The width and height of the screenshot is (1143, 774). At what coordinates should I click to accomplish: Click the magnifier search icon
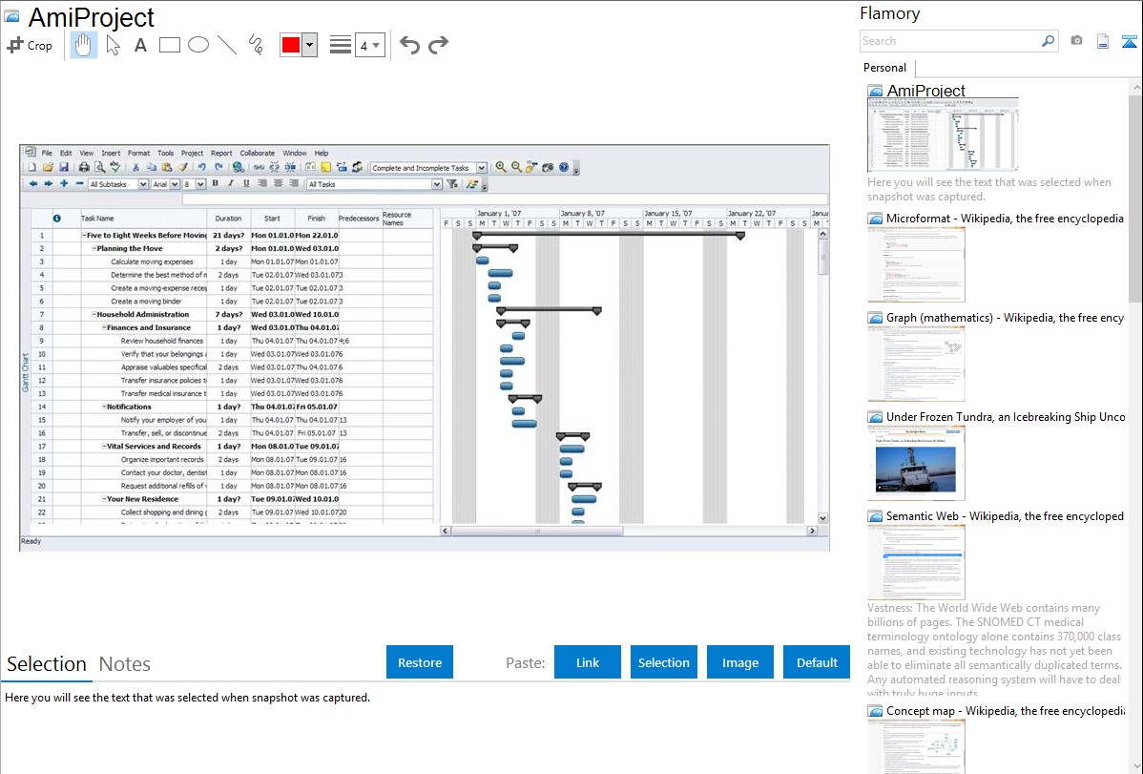click(1049, 41)
